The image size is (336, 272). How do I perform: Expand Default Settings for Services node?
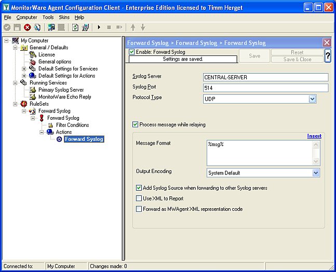24,68
